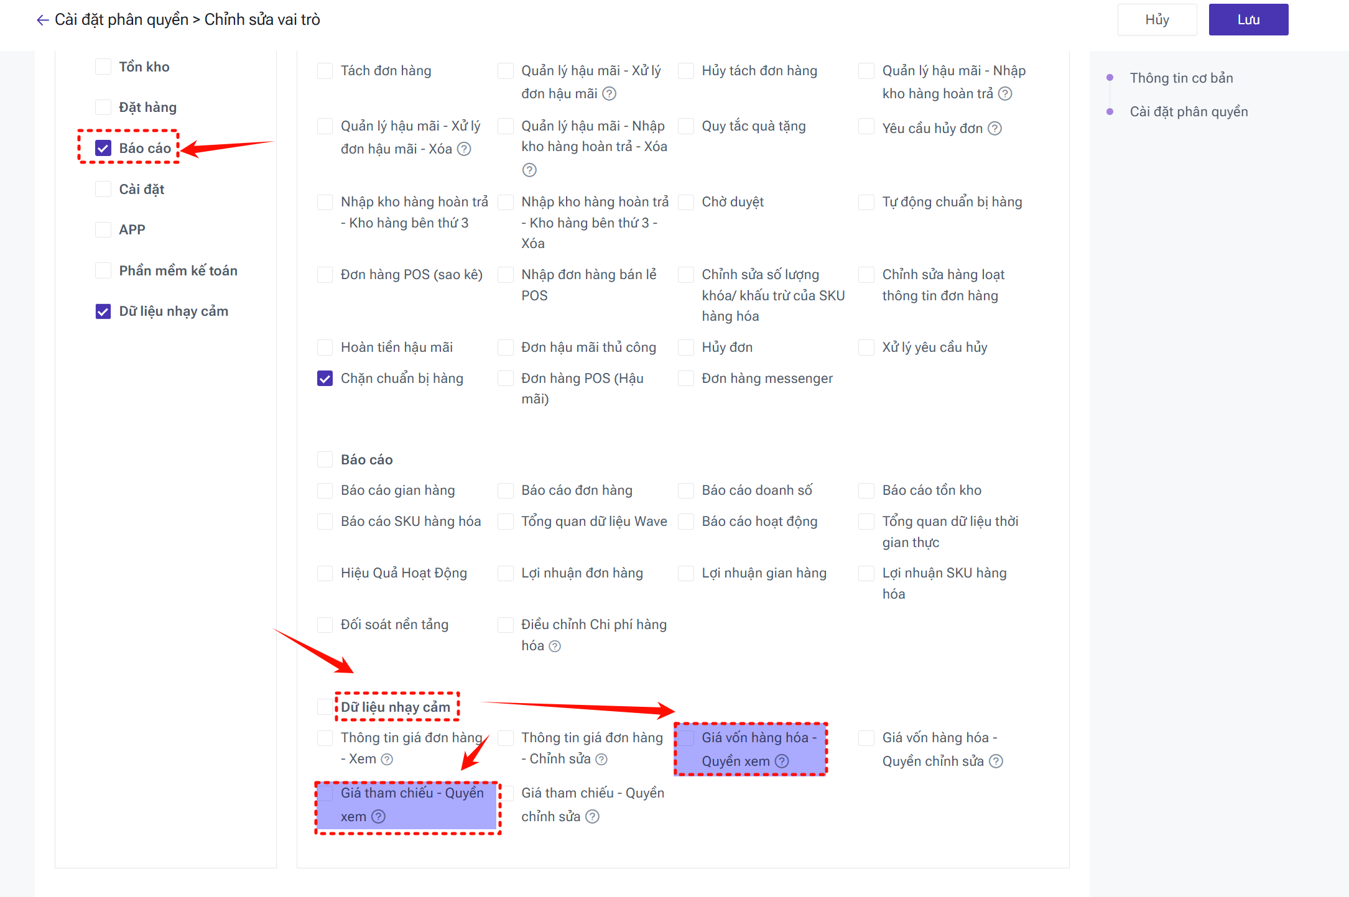Uncheck the Chặn chuẩn bị hàng checkbox
Screen dimensions: 1349x897
(x=325, y=379)
